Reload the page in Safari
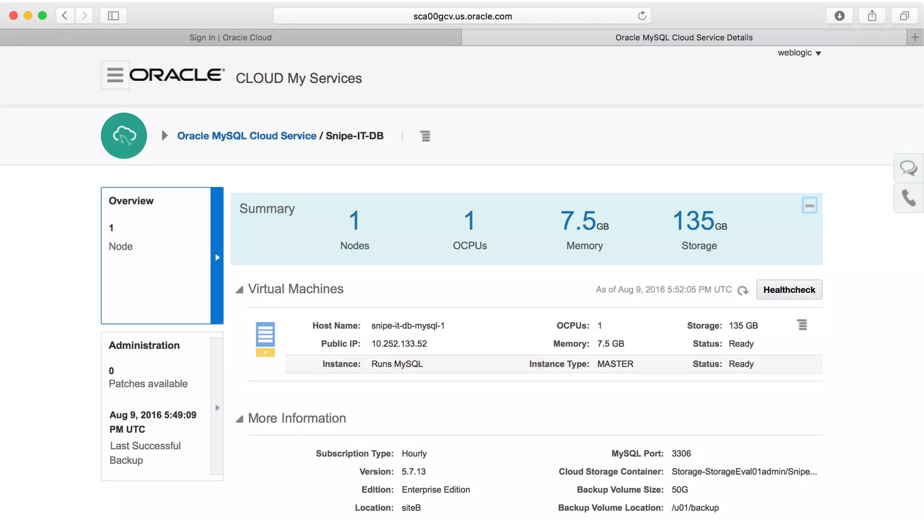 coord(642,16)
